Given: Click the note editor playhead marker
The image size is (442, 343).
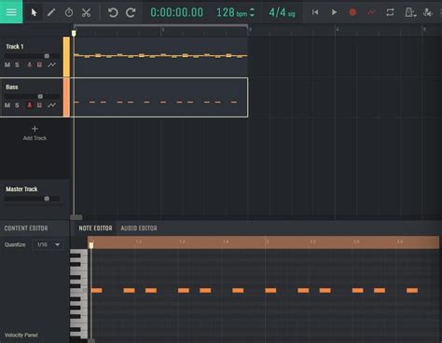Looking at the screenshot, I should click(91, 245).
